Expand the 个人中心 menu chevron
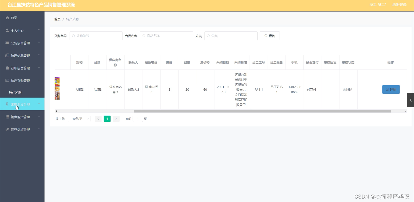 click(39, 30)
